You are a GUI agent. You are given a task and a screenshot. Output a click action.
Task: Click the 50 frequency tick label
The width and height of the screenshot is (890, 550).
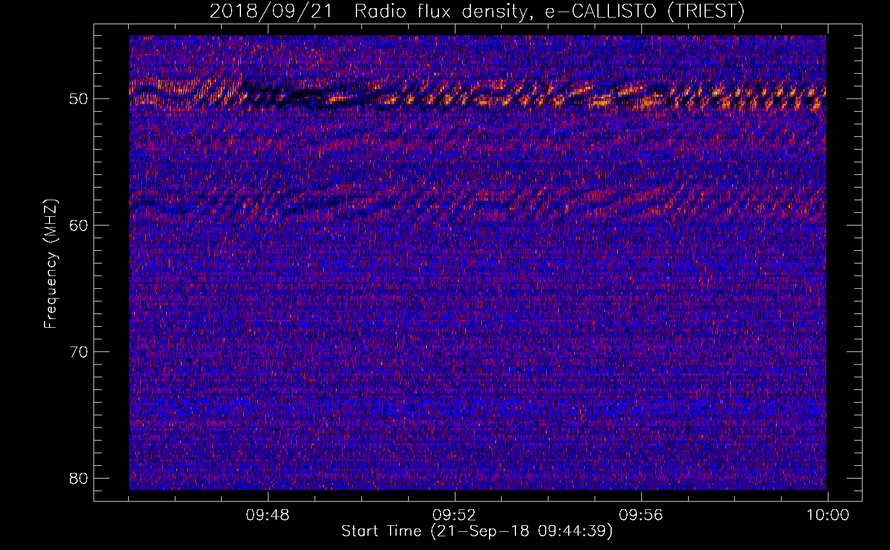79,99
